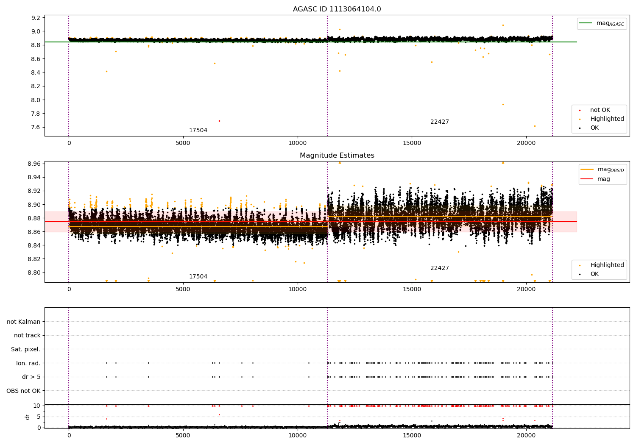Screen dimensions: 636x445
Task: Click the 8.0 tick on top plot
Action: point(36,100)
